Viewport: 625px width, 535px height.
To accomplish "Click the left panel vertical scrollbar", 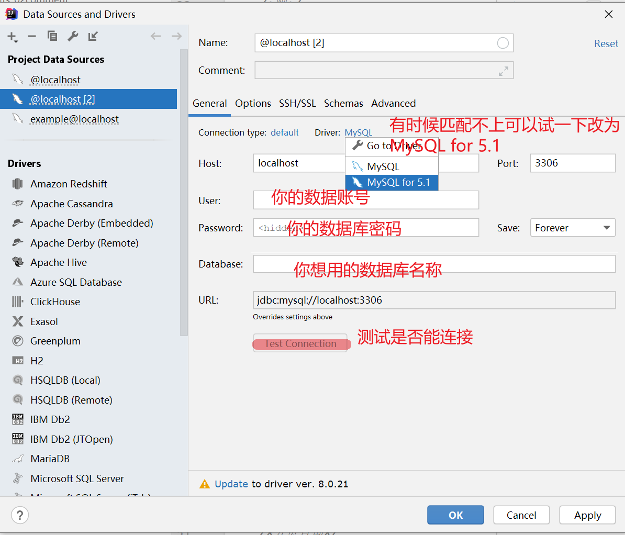I will pos(184,193).
